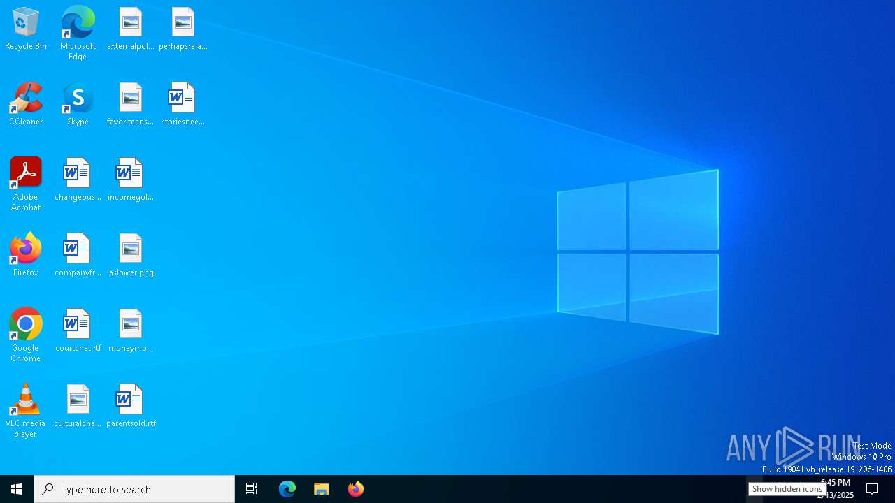Screen dimensions: 895x503
Task: Launch Firefox from the taskbar
Action: click(x=356, y=489)
